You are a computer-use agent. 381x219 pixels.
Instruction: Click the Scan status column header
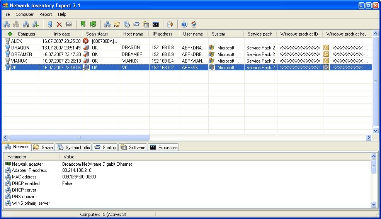(x=97, y=34)
